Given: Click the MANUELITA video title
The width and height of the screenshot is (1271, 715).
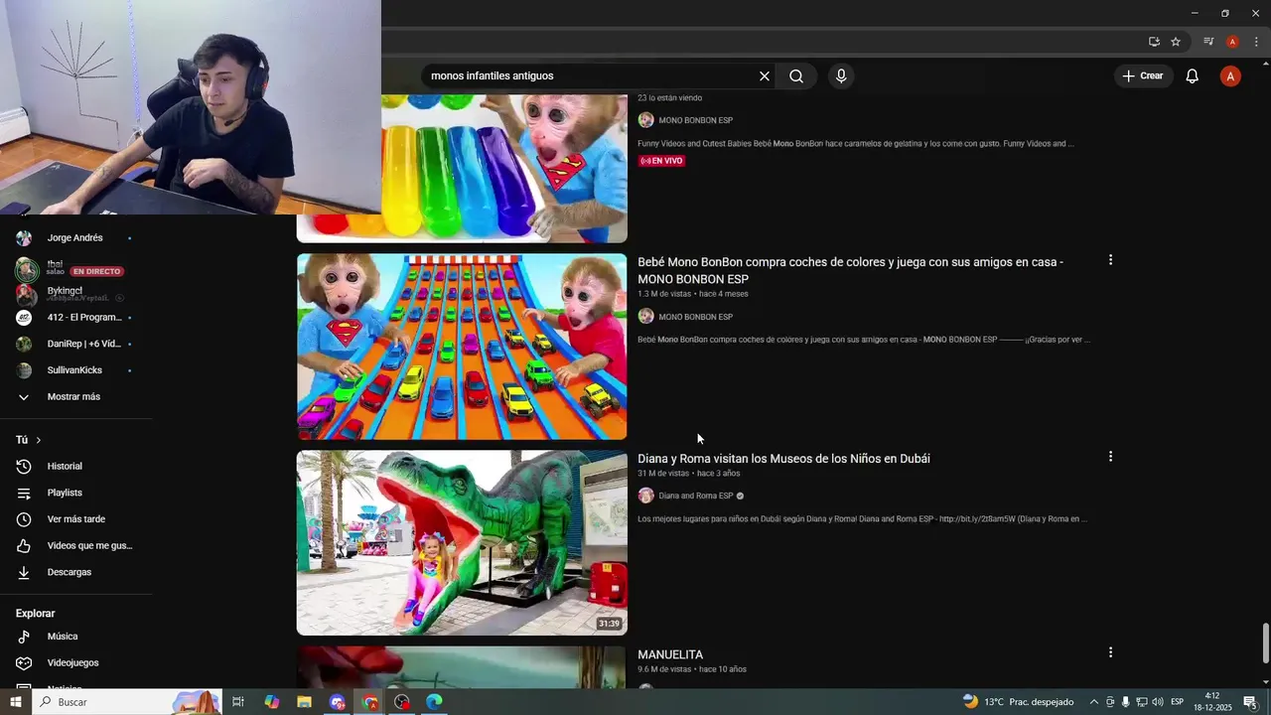Looking at the screenshot, I should point(670,654).
